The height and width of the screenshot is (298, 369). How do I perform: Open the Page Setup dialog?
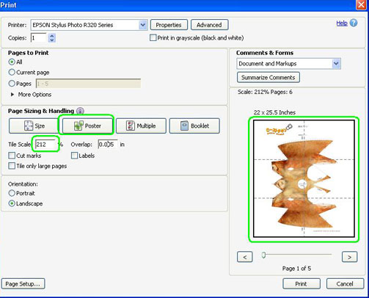(23, 284)
